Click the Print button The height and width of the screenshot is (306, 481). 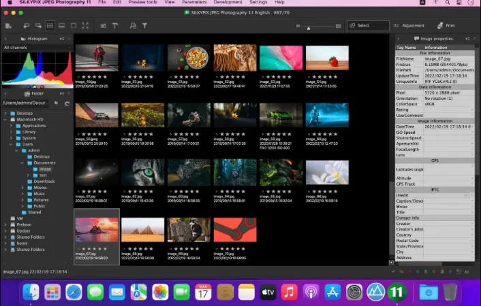click(x=446, y=26)
